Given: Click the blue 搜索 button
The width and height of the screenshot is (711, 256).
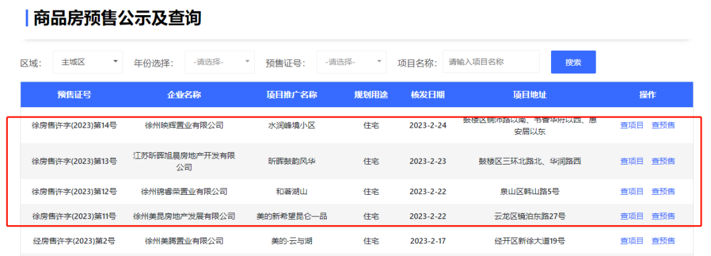Looking at the screenshot, I should click(573, 62).
